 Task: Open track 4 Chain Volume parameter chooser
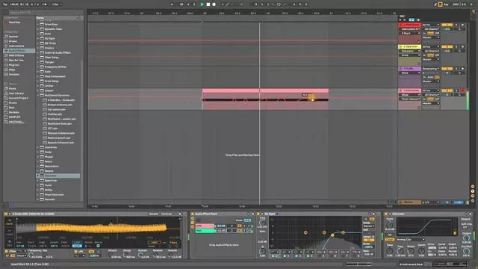point(410,99)
